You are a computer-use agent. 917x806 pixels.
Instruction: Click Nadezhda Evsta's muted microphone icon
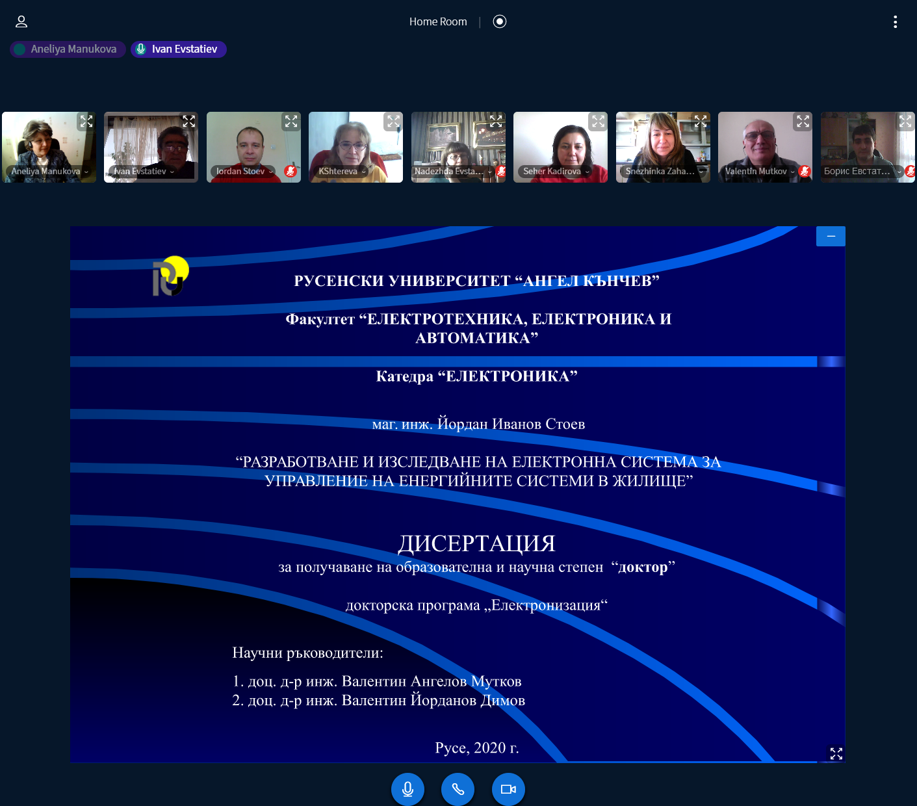coord(500,172)
